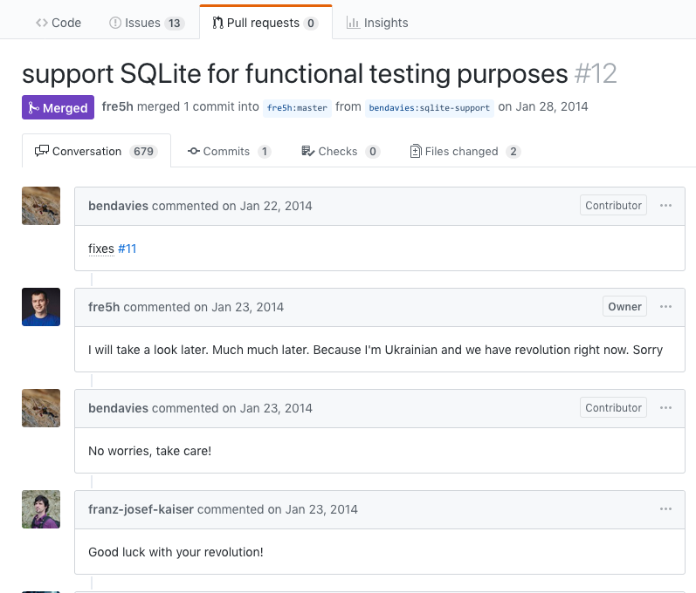Open options menu on first bendavies comment
This screenshot has height=593, width=696.
[x=666, y=206]
